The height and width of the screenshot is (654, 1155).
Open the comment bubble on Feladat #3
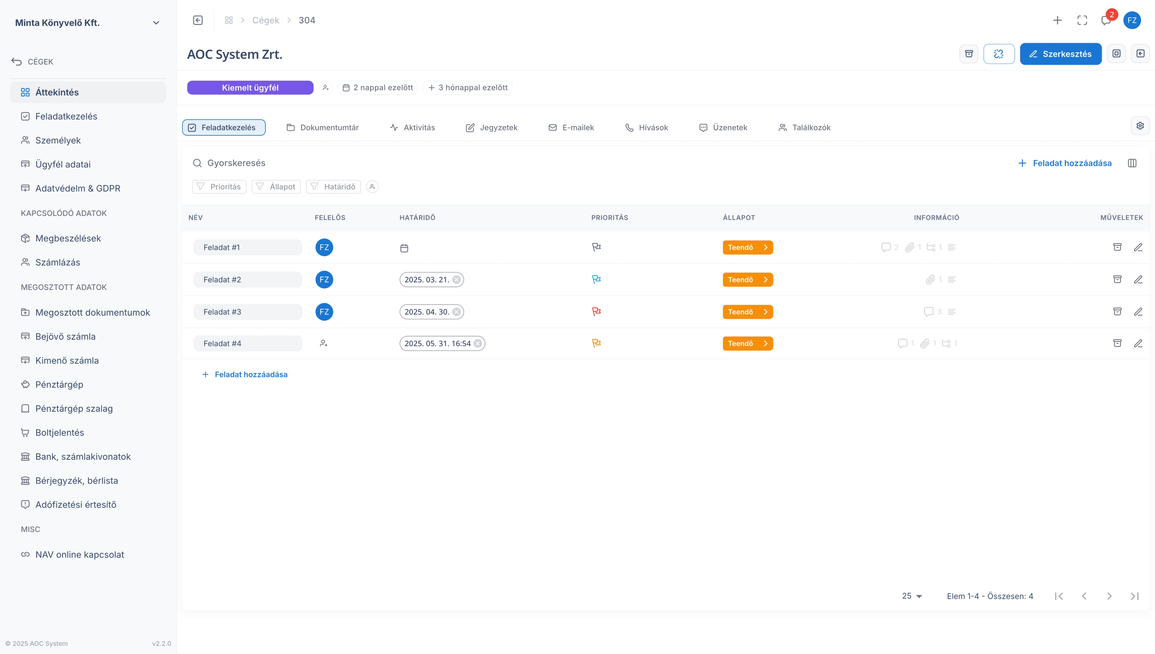[929, 311]
